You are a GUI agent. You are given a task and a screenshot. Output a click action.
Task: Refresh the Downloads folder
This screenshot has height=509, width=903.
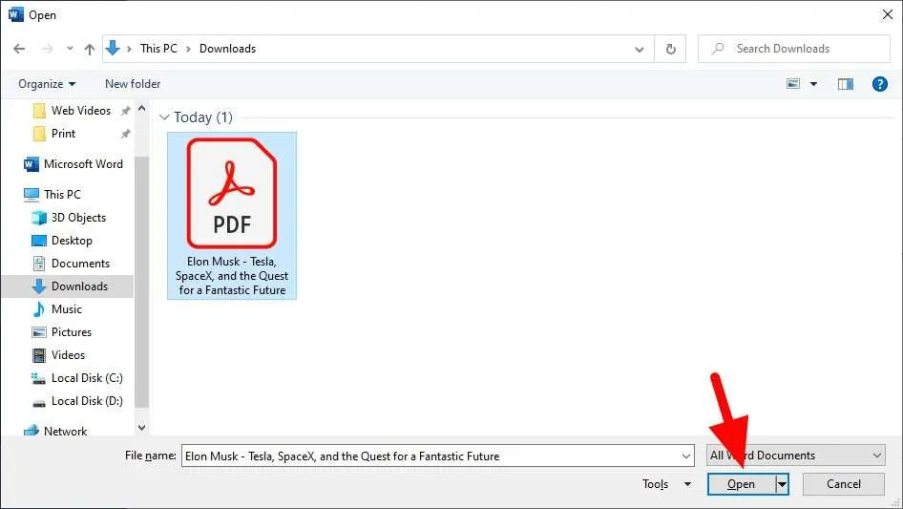(x=670, y=49)
